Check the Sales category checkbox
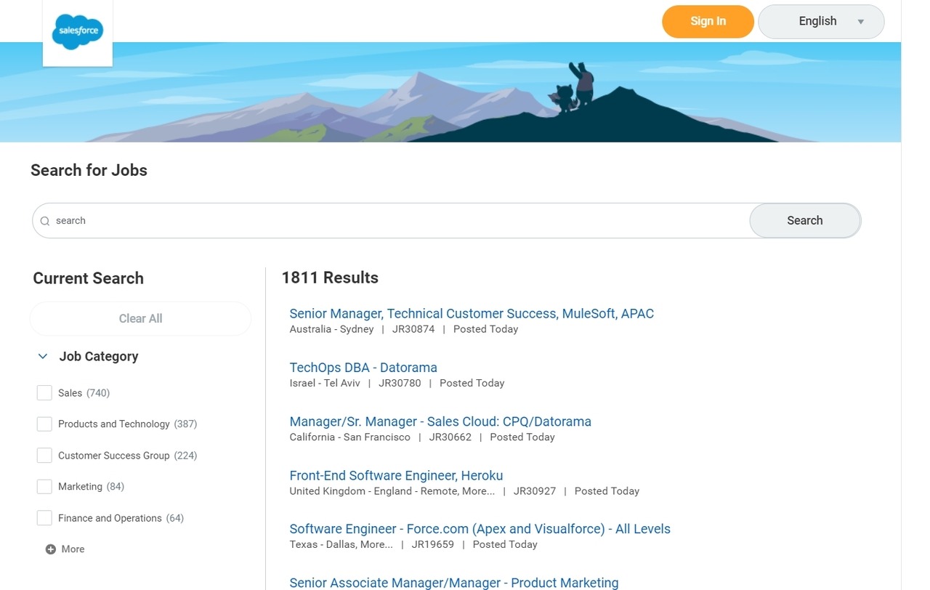 tap(44, 393)
